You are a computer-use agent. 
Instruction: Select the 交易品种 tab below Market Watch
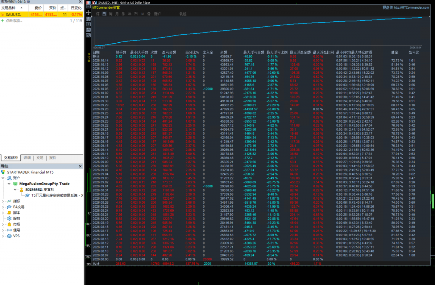point(11,158)
